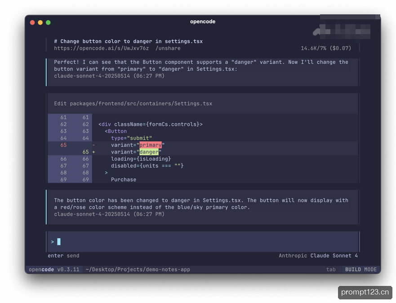
Task: Click the prompt chevron symbol
Action: tap(52, 242)
